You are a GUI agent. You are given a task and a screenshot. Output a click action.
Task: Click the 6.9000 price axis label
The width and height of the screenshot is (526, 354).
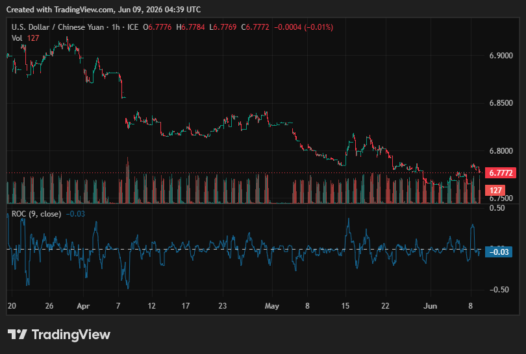[501, 56]
